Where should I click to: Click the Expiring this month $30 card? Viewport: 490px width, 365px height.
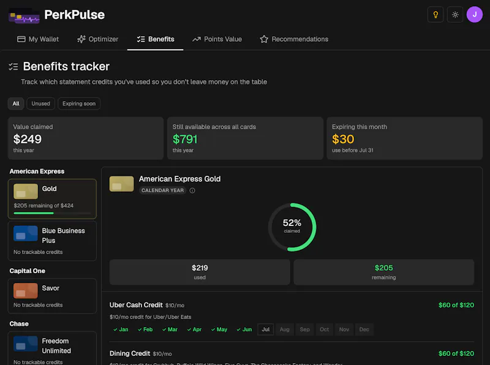pyautogui.click(x=405, y=138)
